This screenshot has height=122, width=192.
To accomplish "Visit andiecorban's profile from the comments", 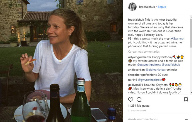I will click(137, 70).
